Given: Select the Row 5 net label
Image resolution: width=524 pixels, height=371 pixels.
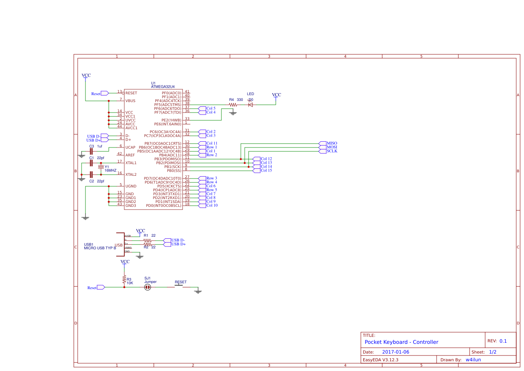Looking at the screenshot, I should (212, 190).
